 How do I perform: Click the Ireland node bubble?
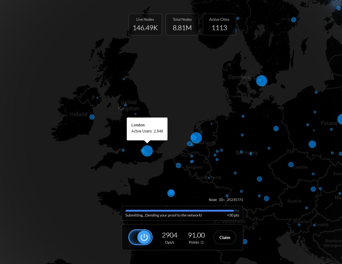92,117
